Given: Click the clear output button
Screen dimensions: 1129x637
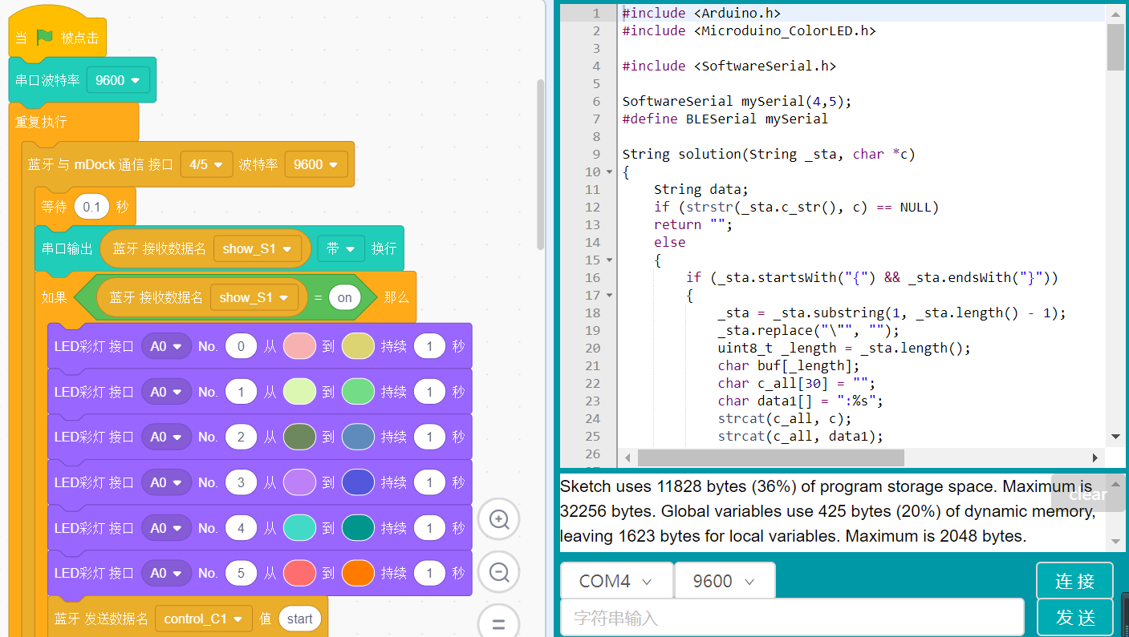Looking at the screenshot, I should tap(1088, 494).
